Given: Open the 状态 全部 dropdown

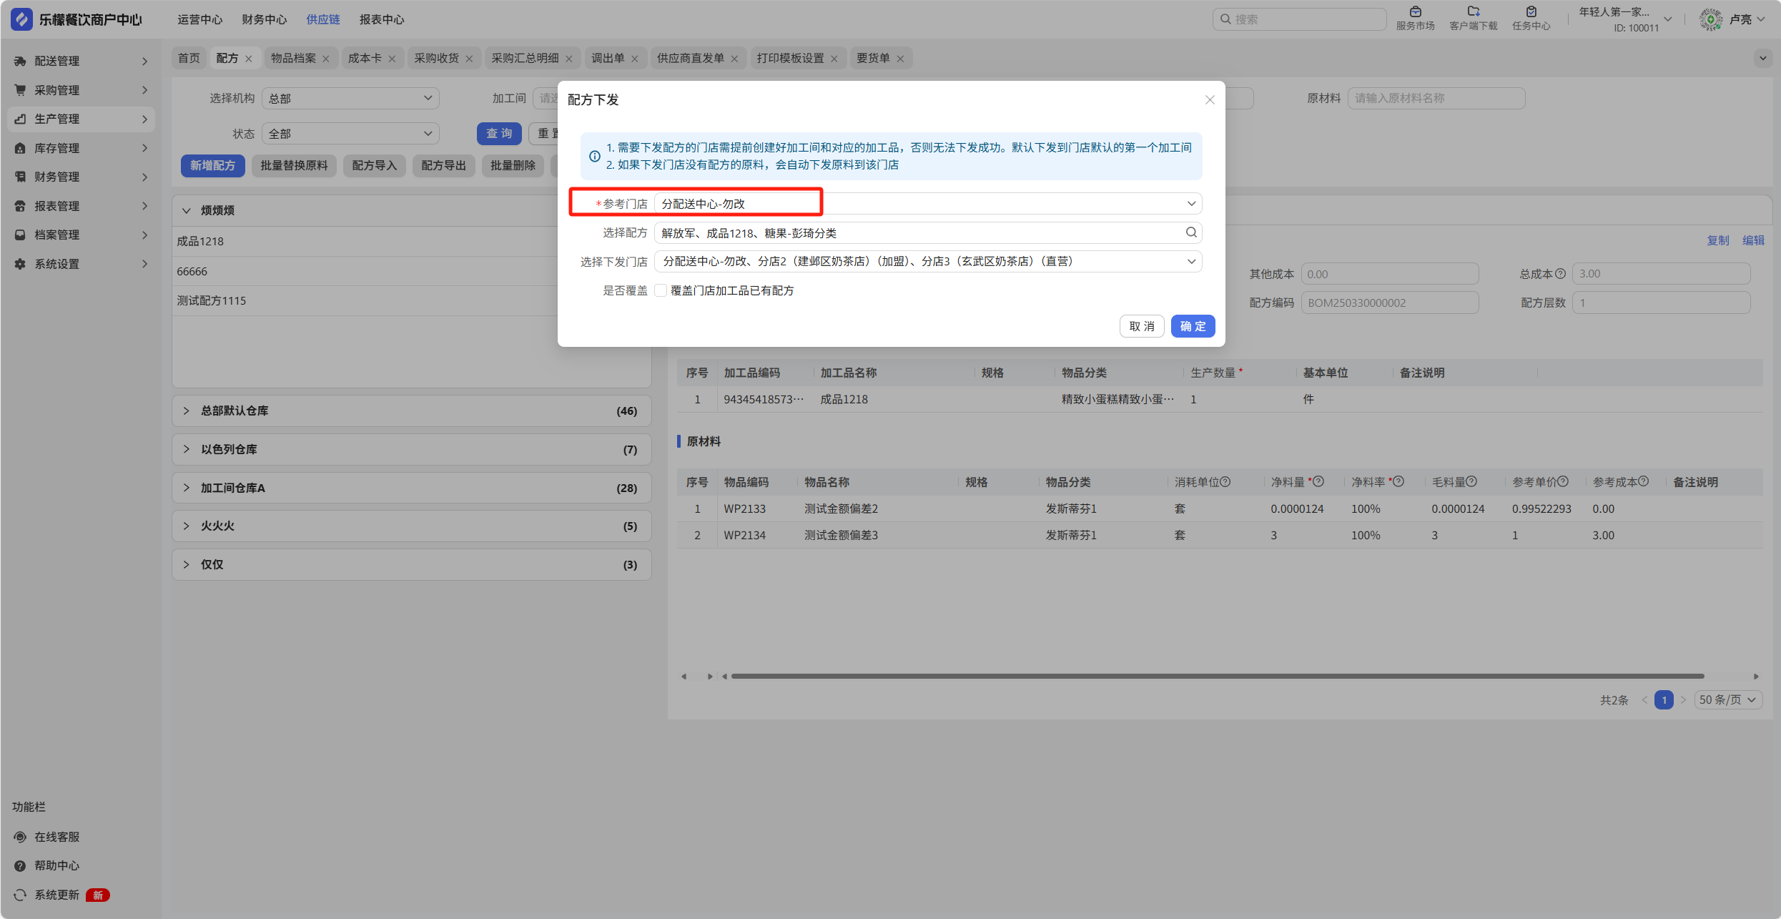Looking at the screenshot, I should pyautogui.click(x=350, y=134).
